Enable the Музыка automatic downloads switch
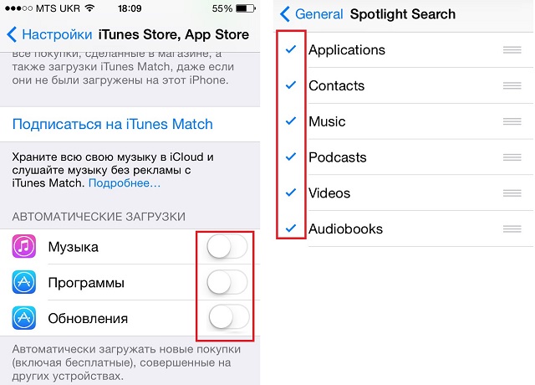 point(227,246)
